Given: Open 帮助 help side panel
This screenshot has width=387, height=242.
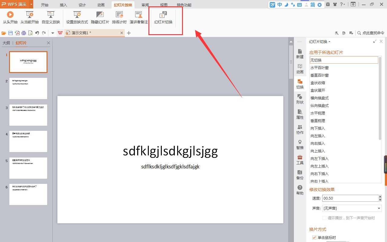Looking at the screenshot, I should pyautogui.click(x=300, y=190).
